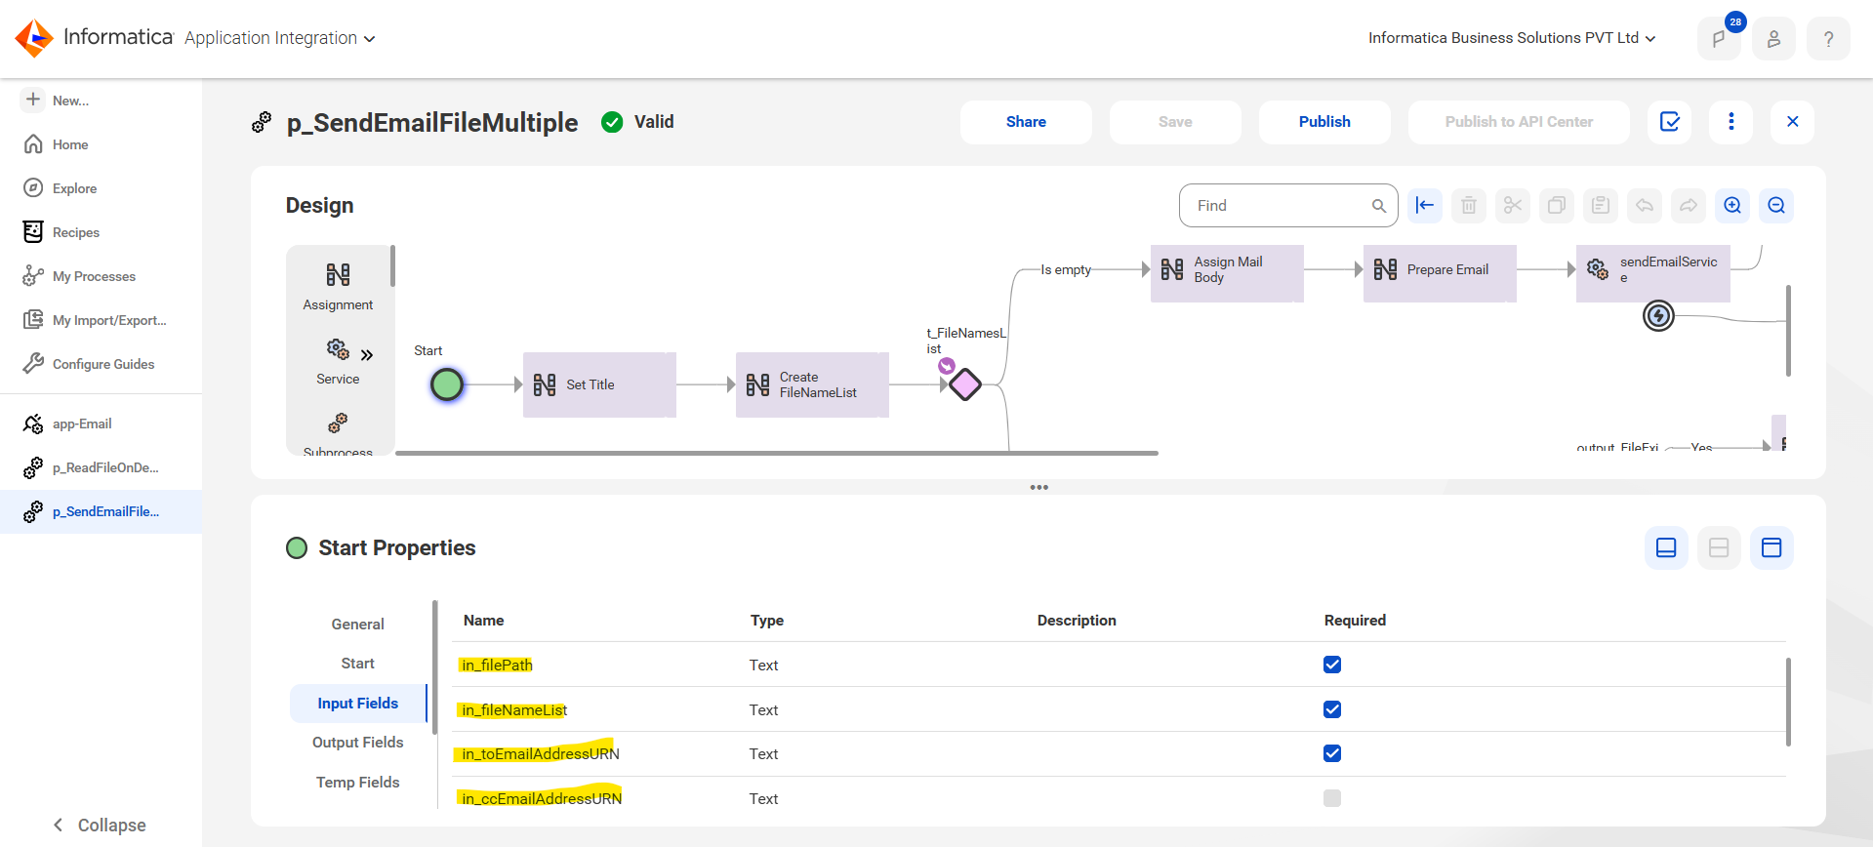1873x847 pixels.
Task: Click the copy toolbar icon
Action: 1557,205
